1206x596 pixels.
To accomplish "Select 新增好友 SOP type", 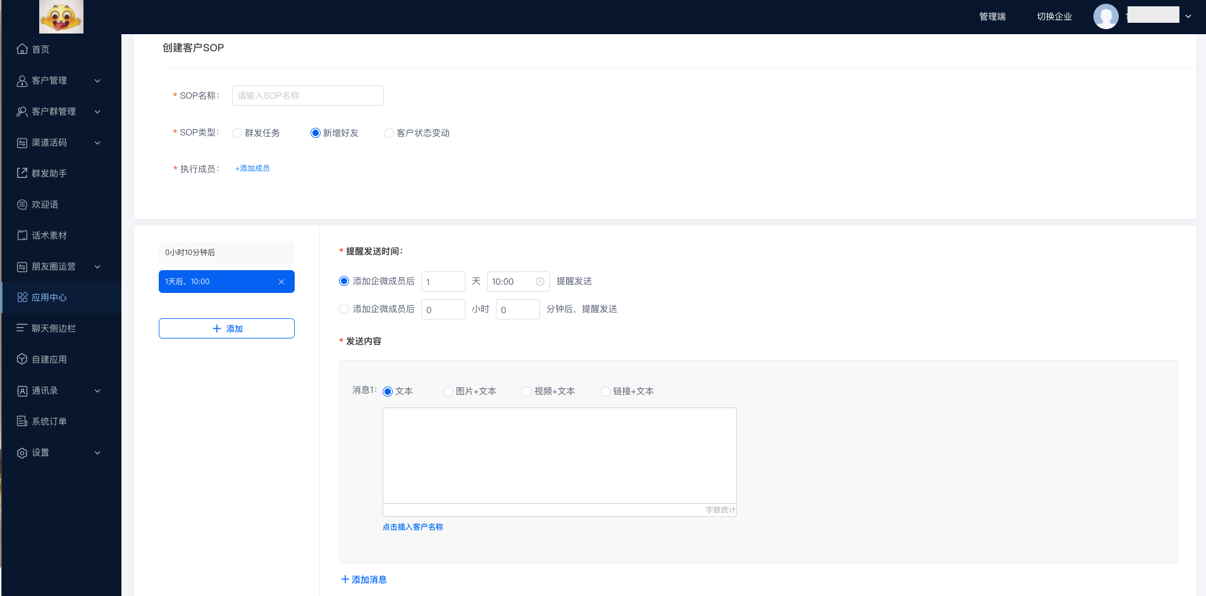I will click(x=316, y=133).
